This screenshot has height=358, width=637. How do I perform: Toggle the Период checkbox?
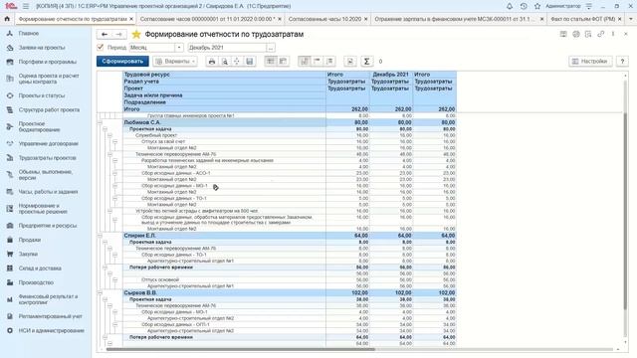(x=101, y=48)
